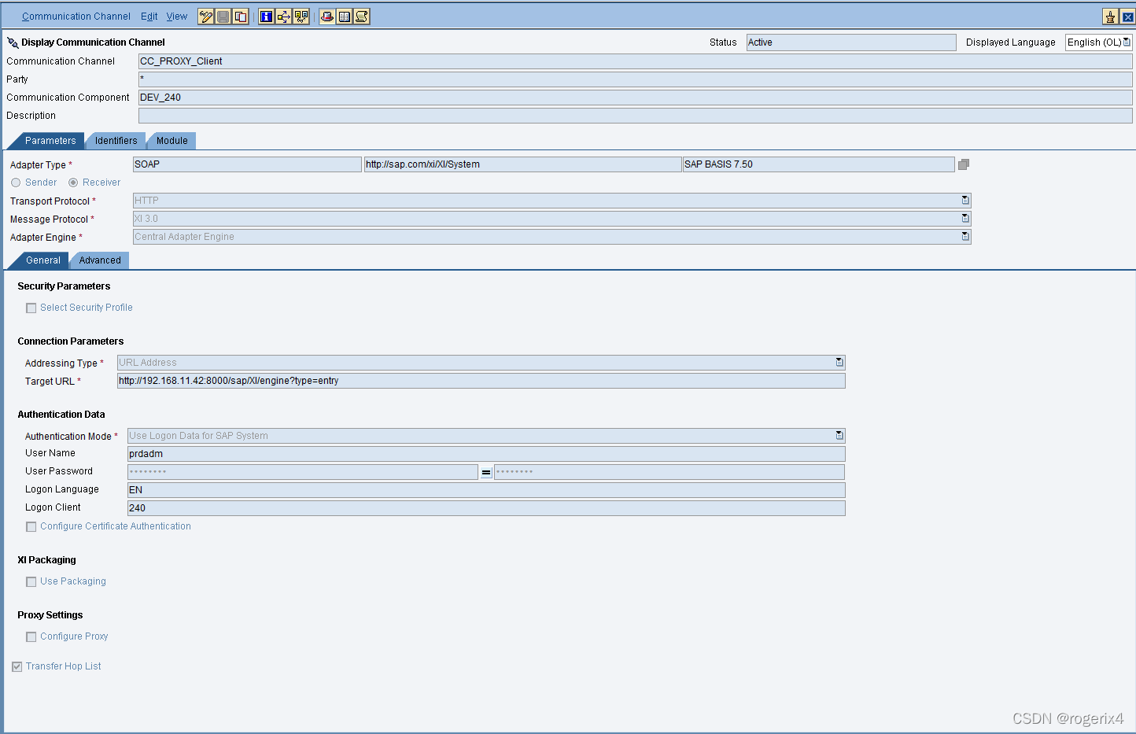The image size is (1136, 734).
Task: Open the Module tab
Action: point(172,141)
